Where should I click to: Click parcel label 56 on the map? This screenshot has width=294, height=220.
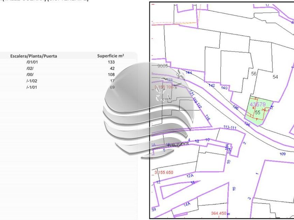[x=254, y=74]
